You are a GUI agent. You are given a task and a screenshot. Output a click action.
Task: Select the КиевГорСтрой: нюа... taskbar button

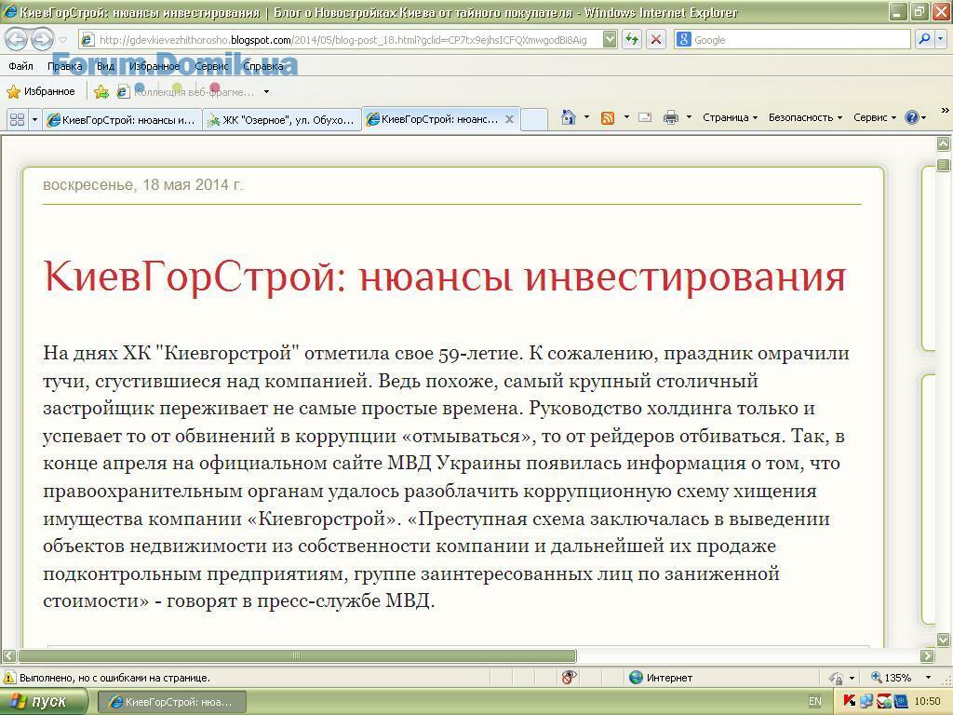click(172, 702)
